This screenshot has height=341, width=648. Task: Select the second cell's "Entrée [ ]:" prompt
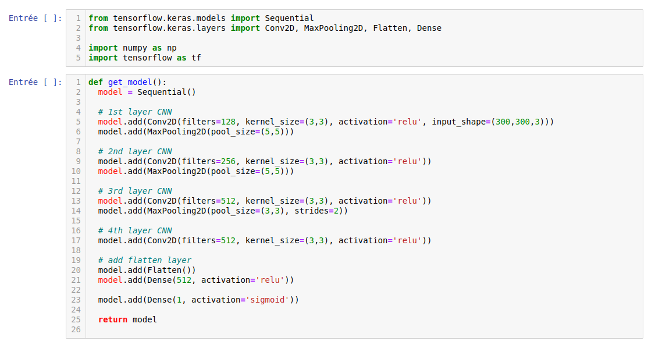tap(35, 82)
